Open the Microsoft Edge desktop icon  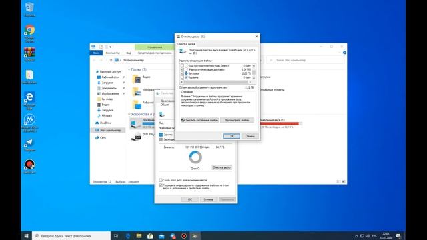point(29,101)
